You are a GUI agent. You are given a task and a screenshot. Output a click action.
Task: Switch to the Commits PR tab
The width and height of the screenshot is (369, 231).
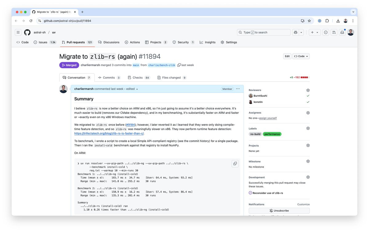coord(109,78)
